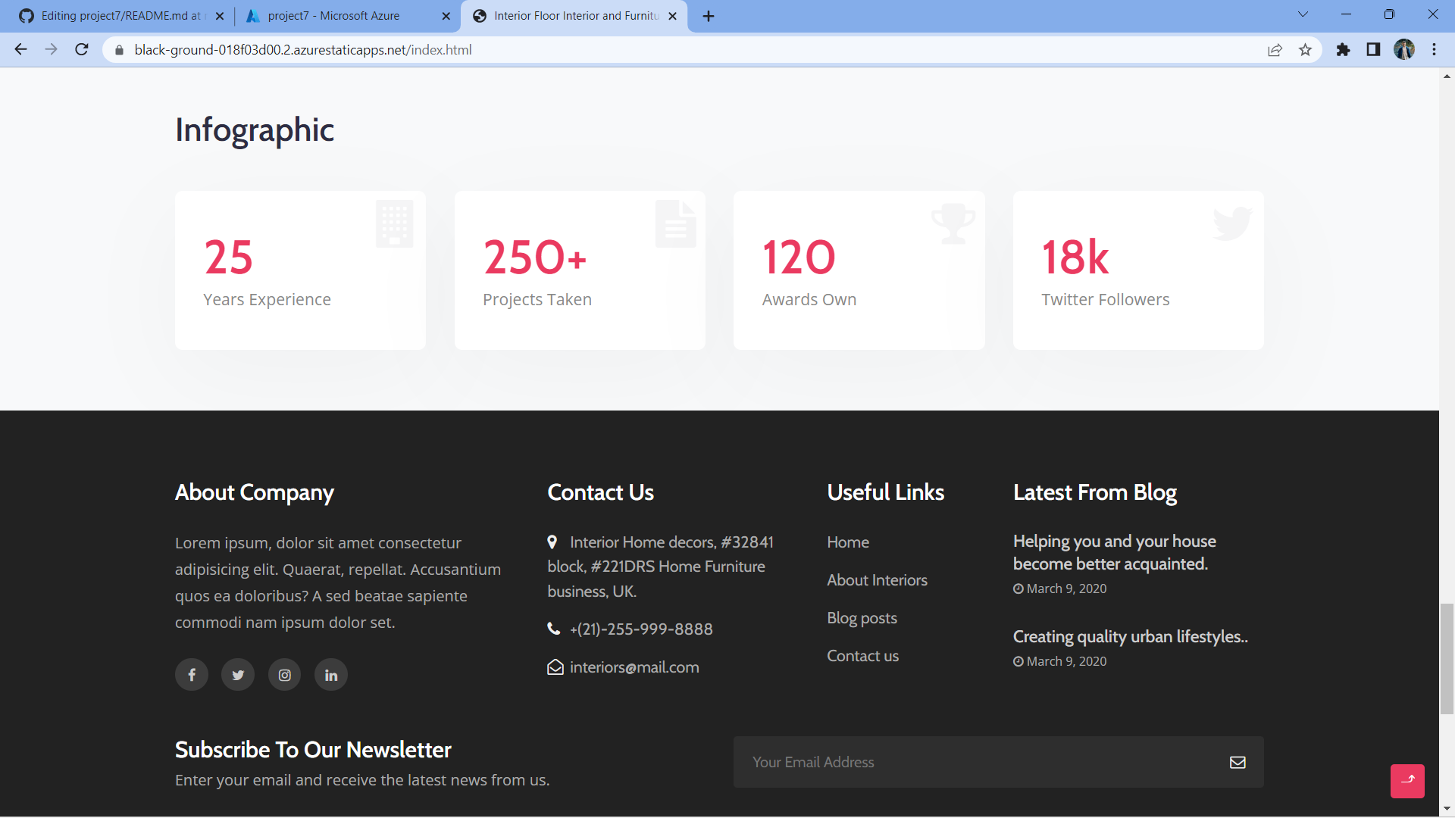Screen dimensions: 1455x818
Task: Switch to Editing project7 README tab
Action: point(121,16)
